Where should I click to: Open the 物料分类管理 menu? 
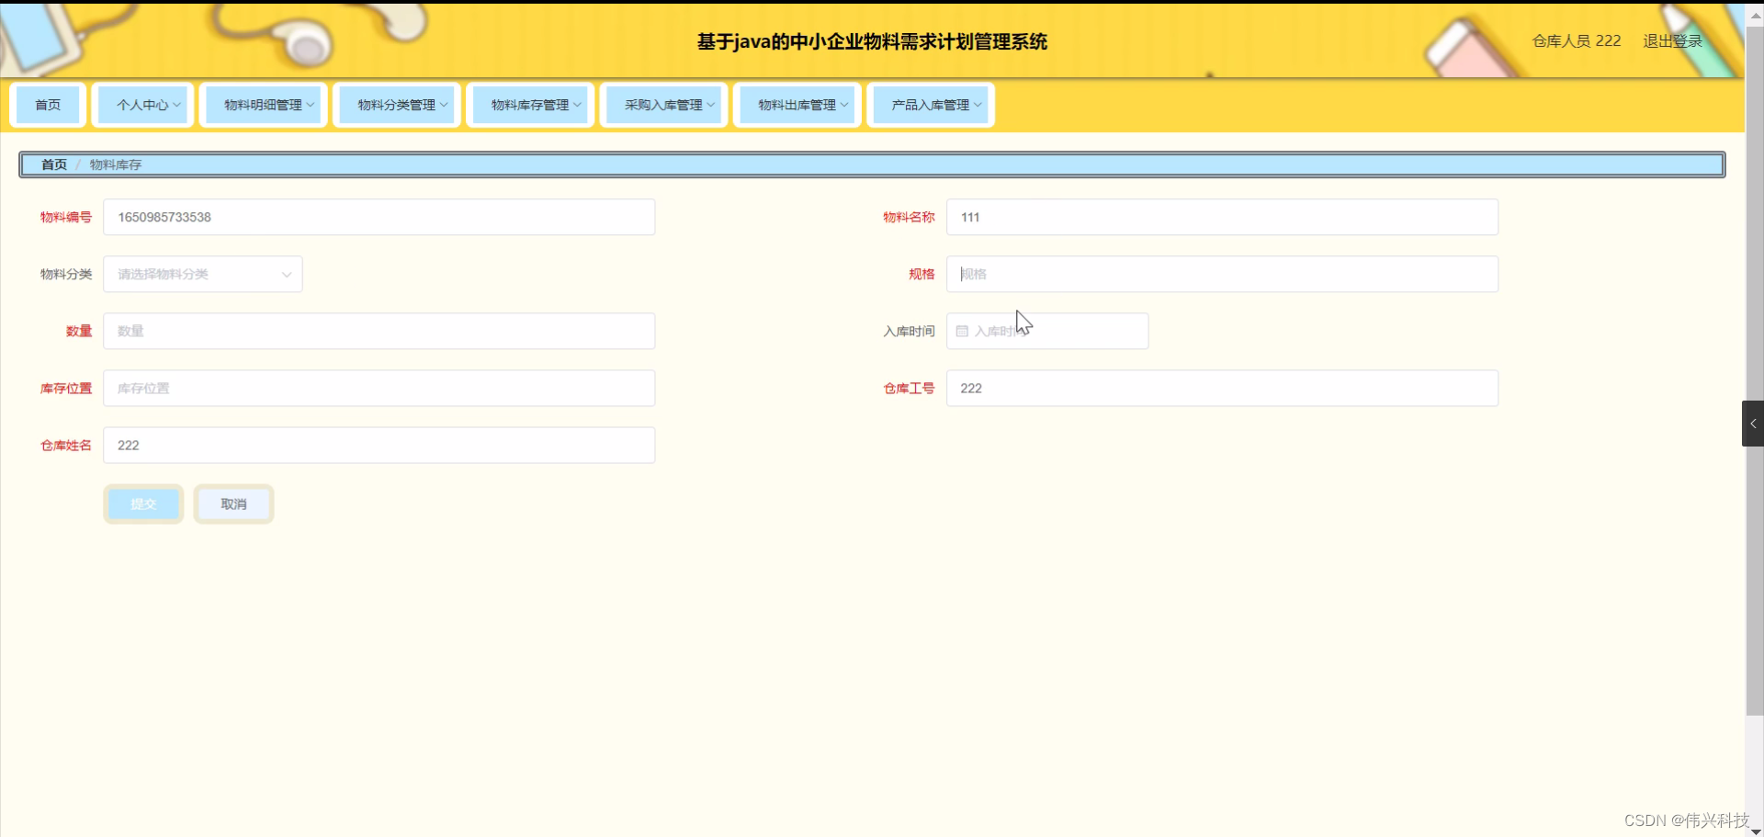coord(397,105)
